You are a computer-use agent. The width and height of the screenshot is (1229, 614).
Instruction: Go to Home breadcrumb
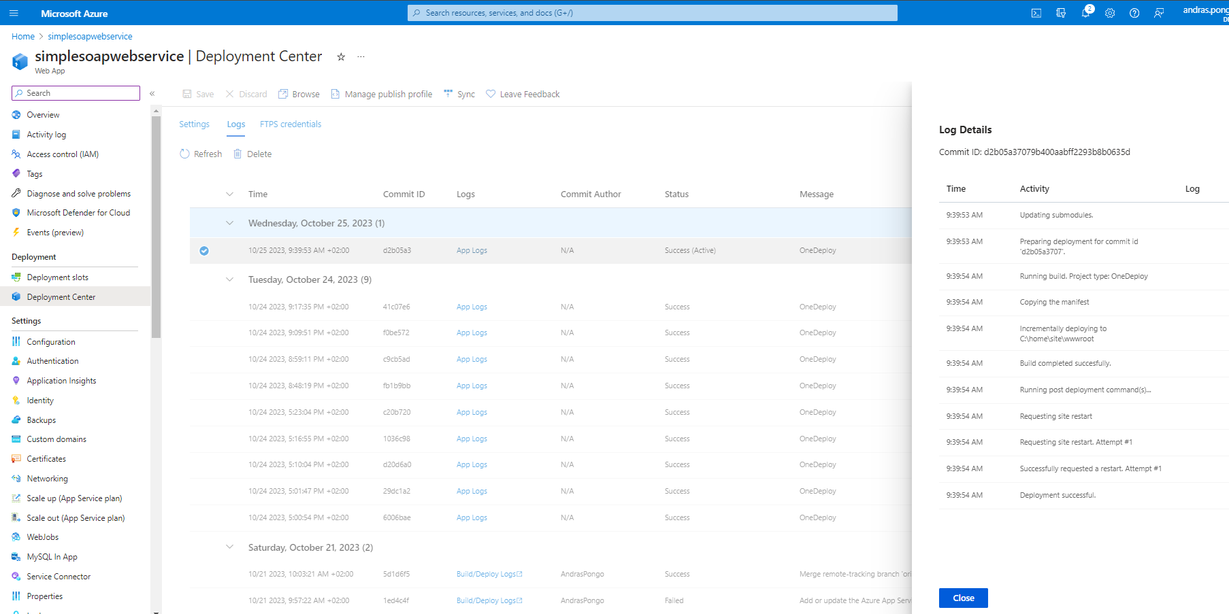coord(23,37)
